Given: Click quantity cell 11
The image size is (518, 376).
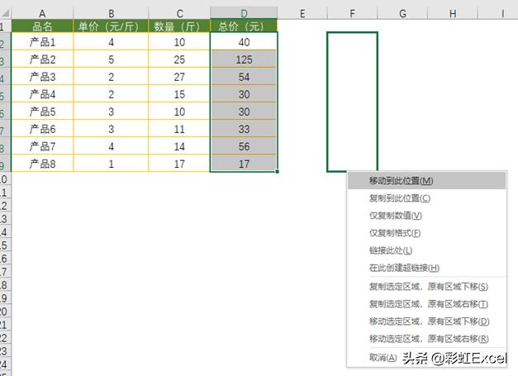Looking at the screenshot, I should tap(179, 129).
